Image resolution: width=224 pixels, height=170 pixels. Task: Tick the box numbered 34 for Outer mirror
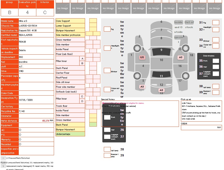point(216,46)
